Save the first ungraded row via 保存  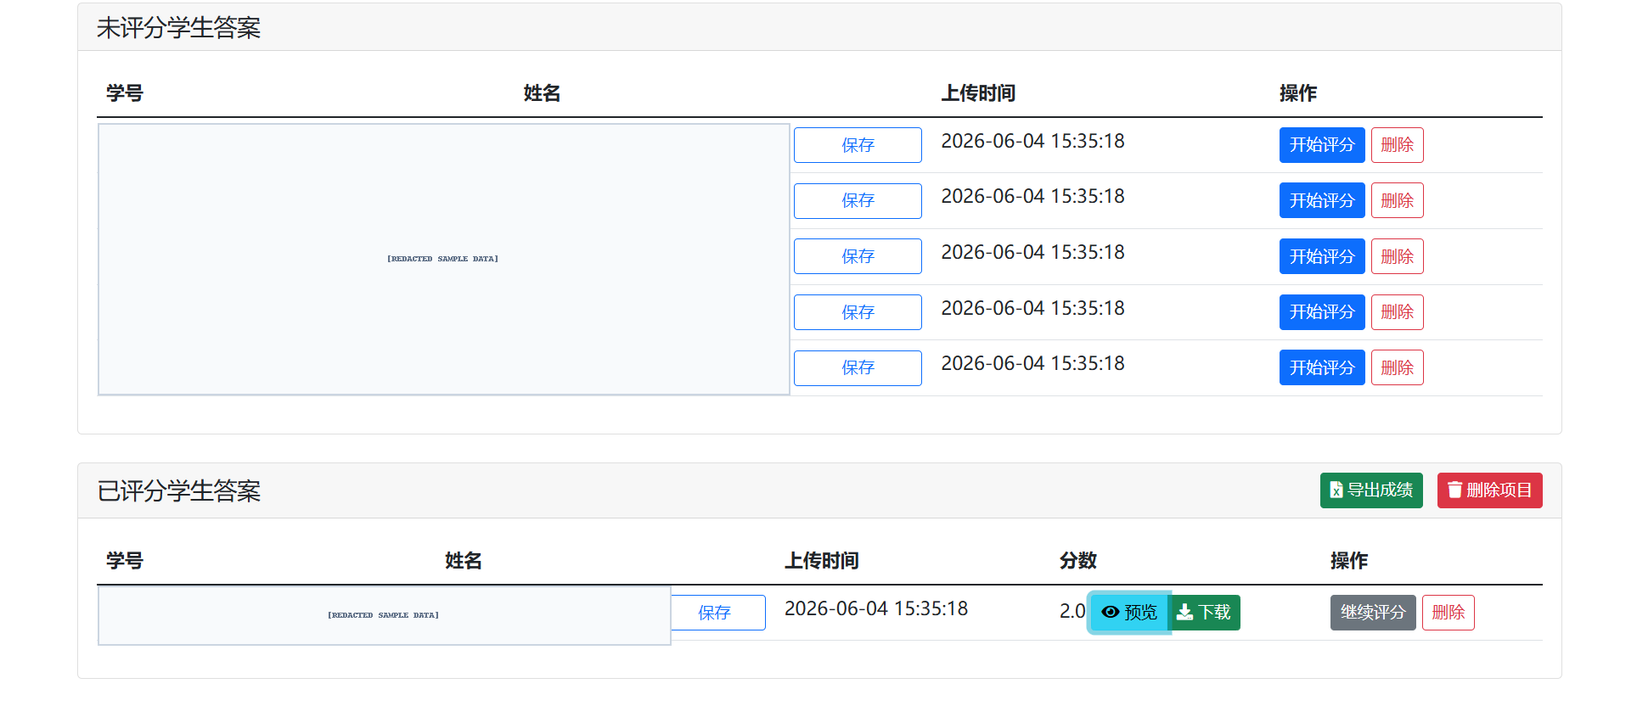[x=858, y=145]
